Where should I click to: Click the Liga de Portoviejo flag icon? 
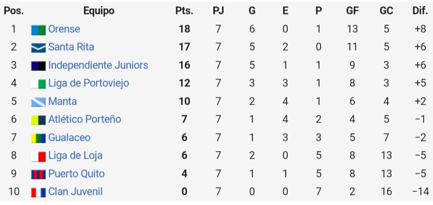[x=38, y=84]
